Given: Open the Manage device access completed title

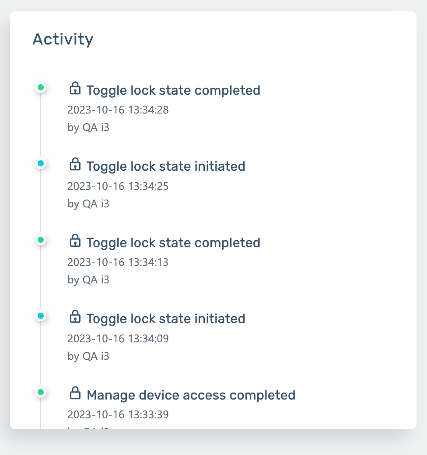Looking at the screenshot, I should coord(191,395).
